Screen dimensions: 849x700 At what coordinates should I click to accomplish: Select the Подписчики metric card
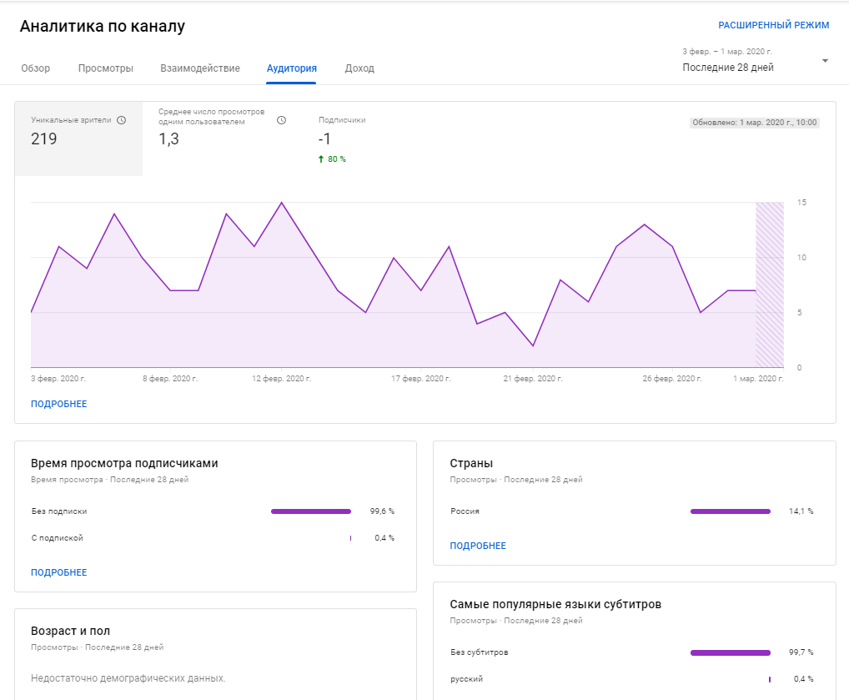click(350, 139)
